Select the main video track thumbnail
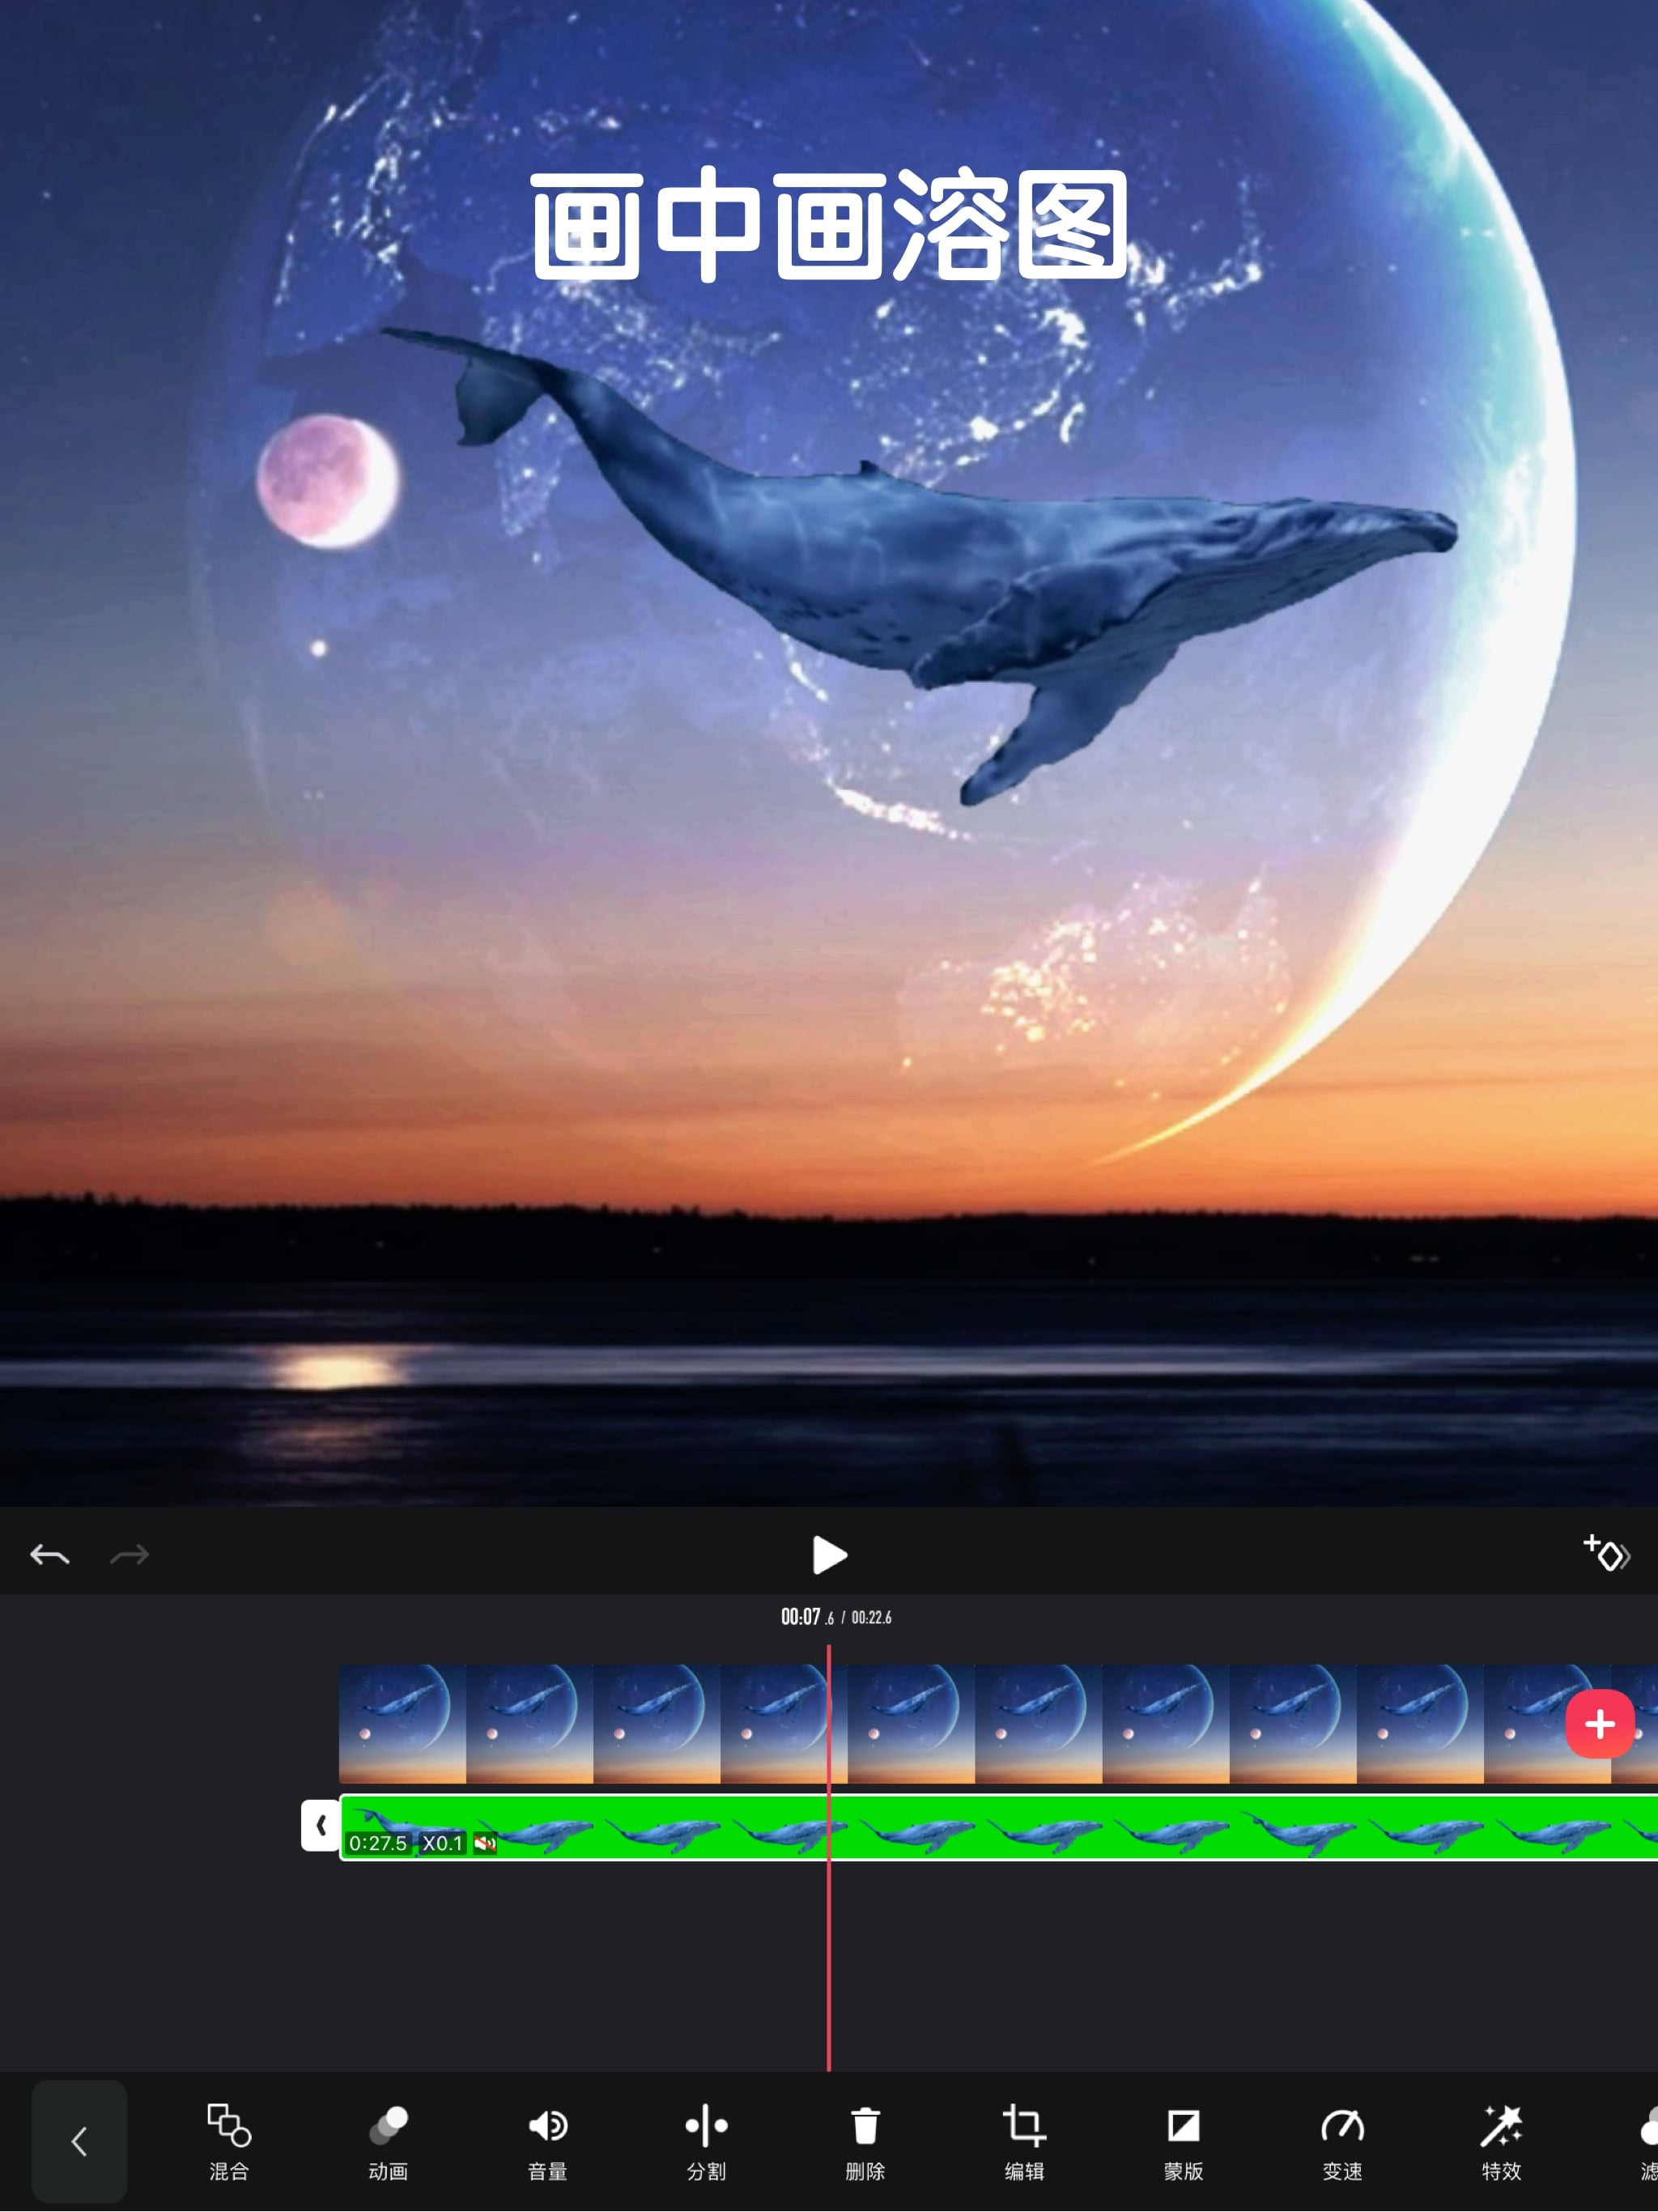 tap(1040, 1723)
